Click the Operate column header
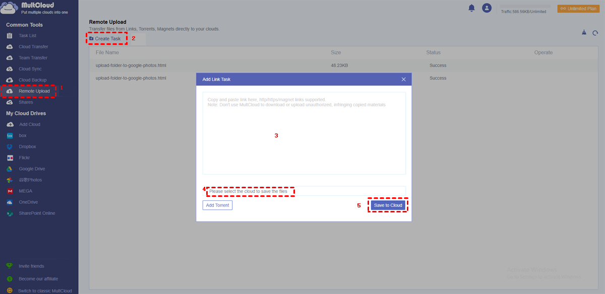Image resolution: width=605 pixels, height=294 pixels. [x=543, y=52]
